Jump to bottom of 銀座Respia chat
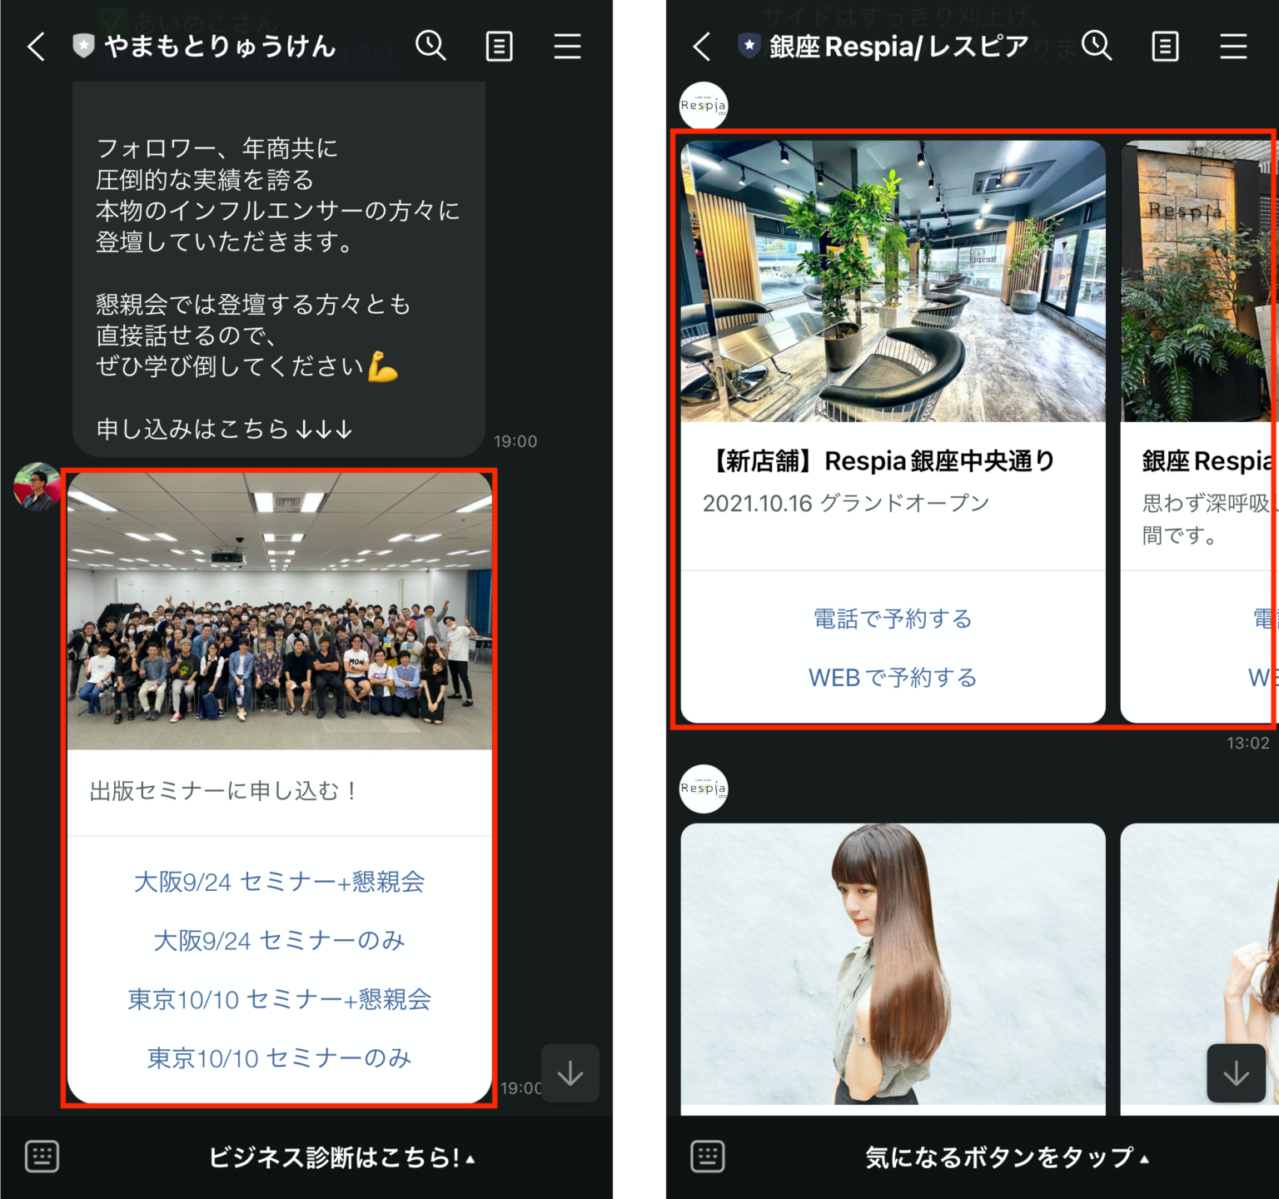This screenshot has height=1199, width=1279. (1236, 1073)
